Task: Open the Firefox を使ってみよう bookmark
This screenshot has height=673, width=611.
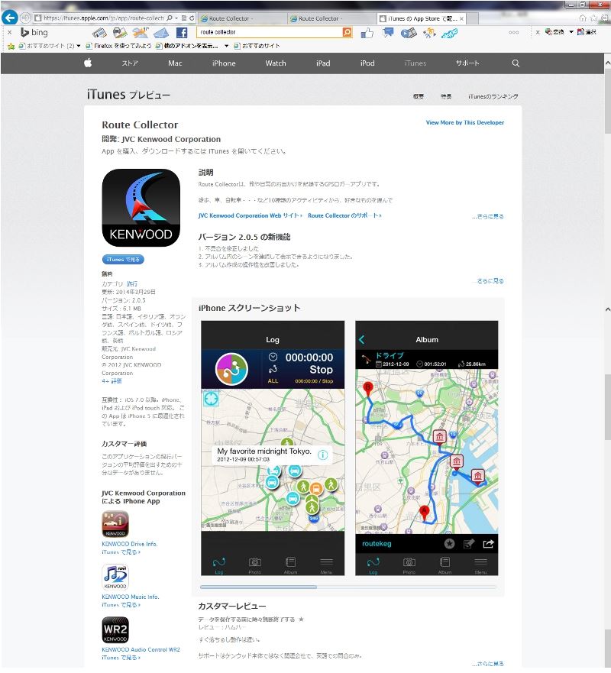Action: coord(118,46)
